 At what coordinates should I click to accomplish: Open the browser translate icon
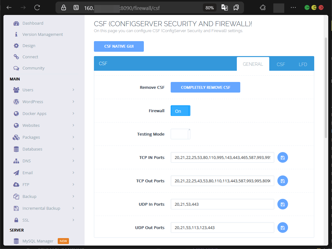(224, 7)
